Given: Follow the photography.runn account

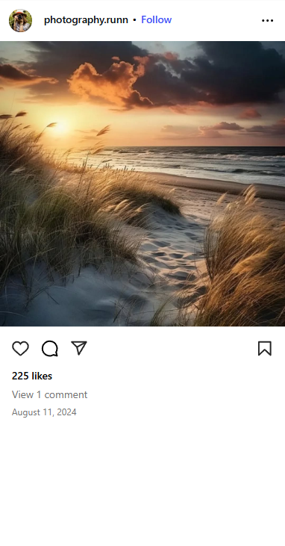Looking at the screenshot, I should pyautogui.click(x=156, y=20).
